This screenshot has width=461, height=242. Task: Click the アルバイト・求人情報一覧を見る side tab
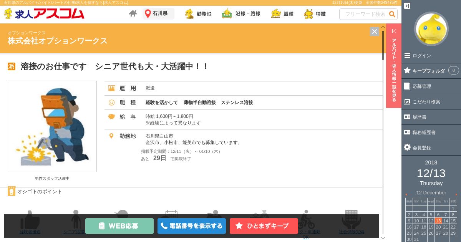point(394,66)
